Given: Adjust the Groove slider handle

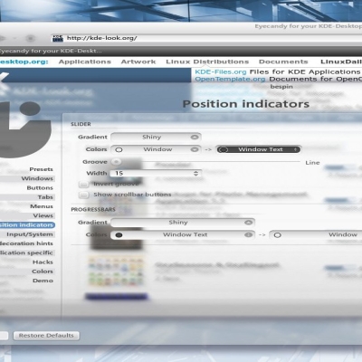Looking at the screenshot, I should coord(116,162).
